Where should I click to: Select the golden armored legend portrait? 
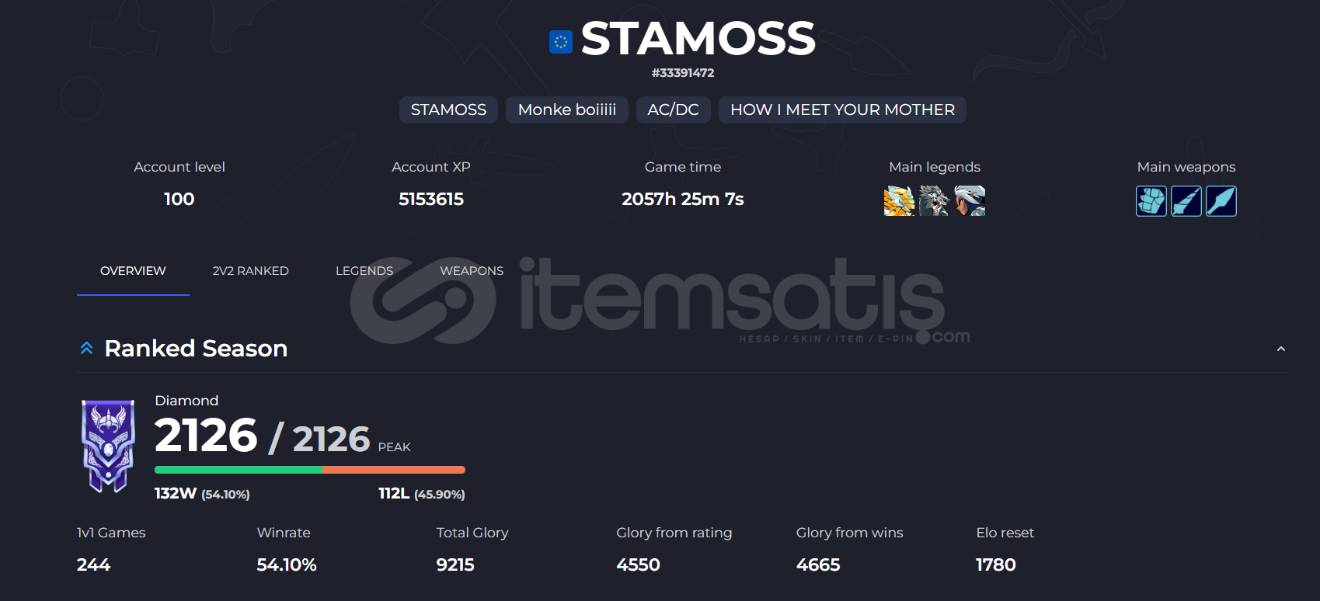click(x=899, y=201)
